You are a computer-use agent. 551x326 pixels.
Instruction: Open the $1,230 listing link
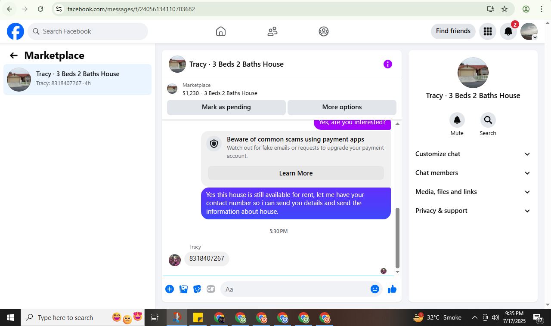coord(220,93)
